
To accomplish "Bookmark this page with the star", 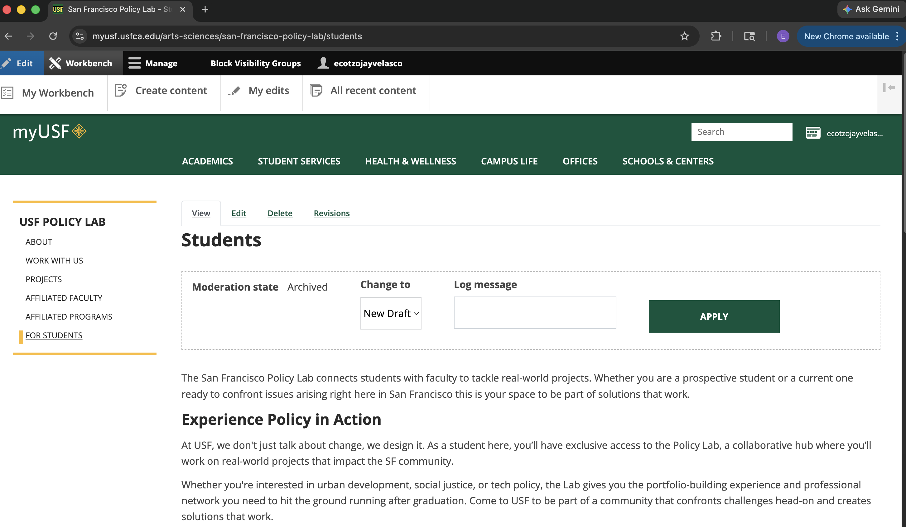I will tap(685, 36).
